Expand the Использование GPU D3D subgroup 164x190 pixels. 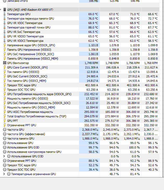[4, 156]
